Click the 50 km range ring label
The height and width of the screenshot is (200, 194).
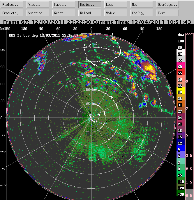91,89
